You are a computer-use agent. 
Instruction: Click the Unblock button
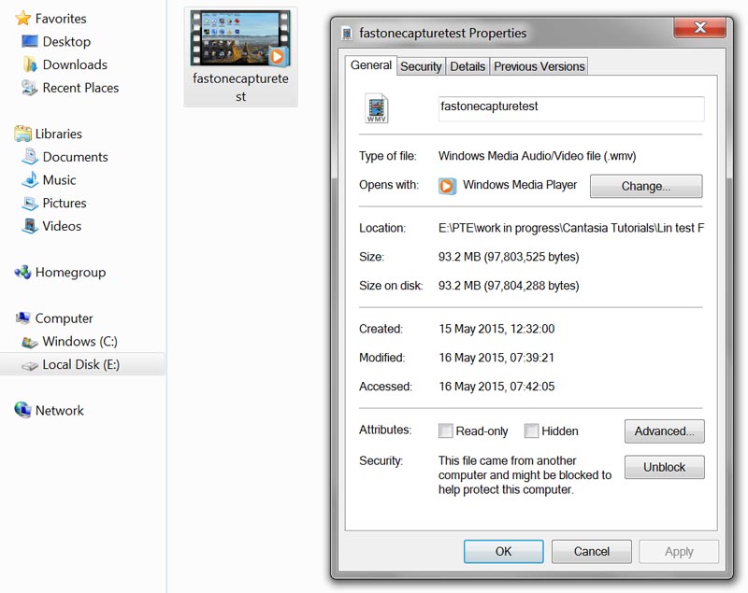click(664, 467)
